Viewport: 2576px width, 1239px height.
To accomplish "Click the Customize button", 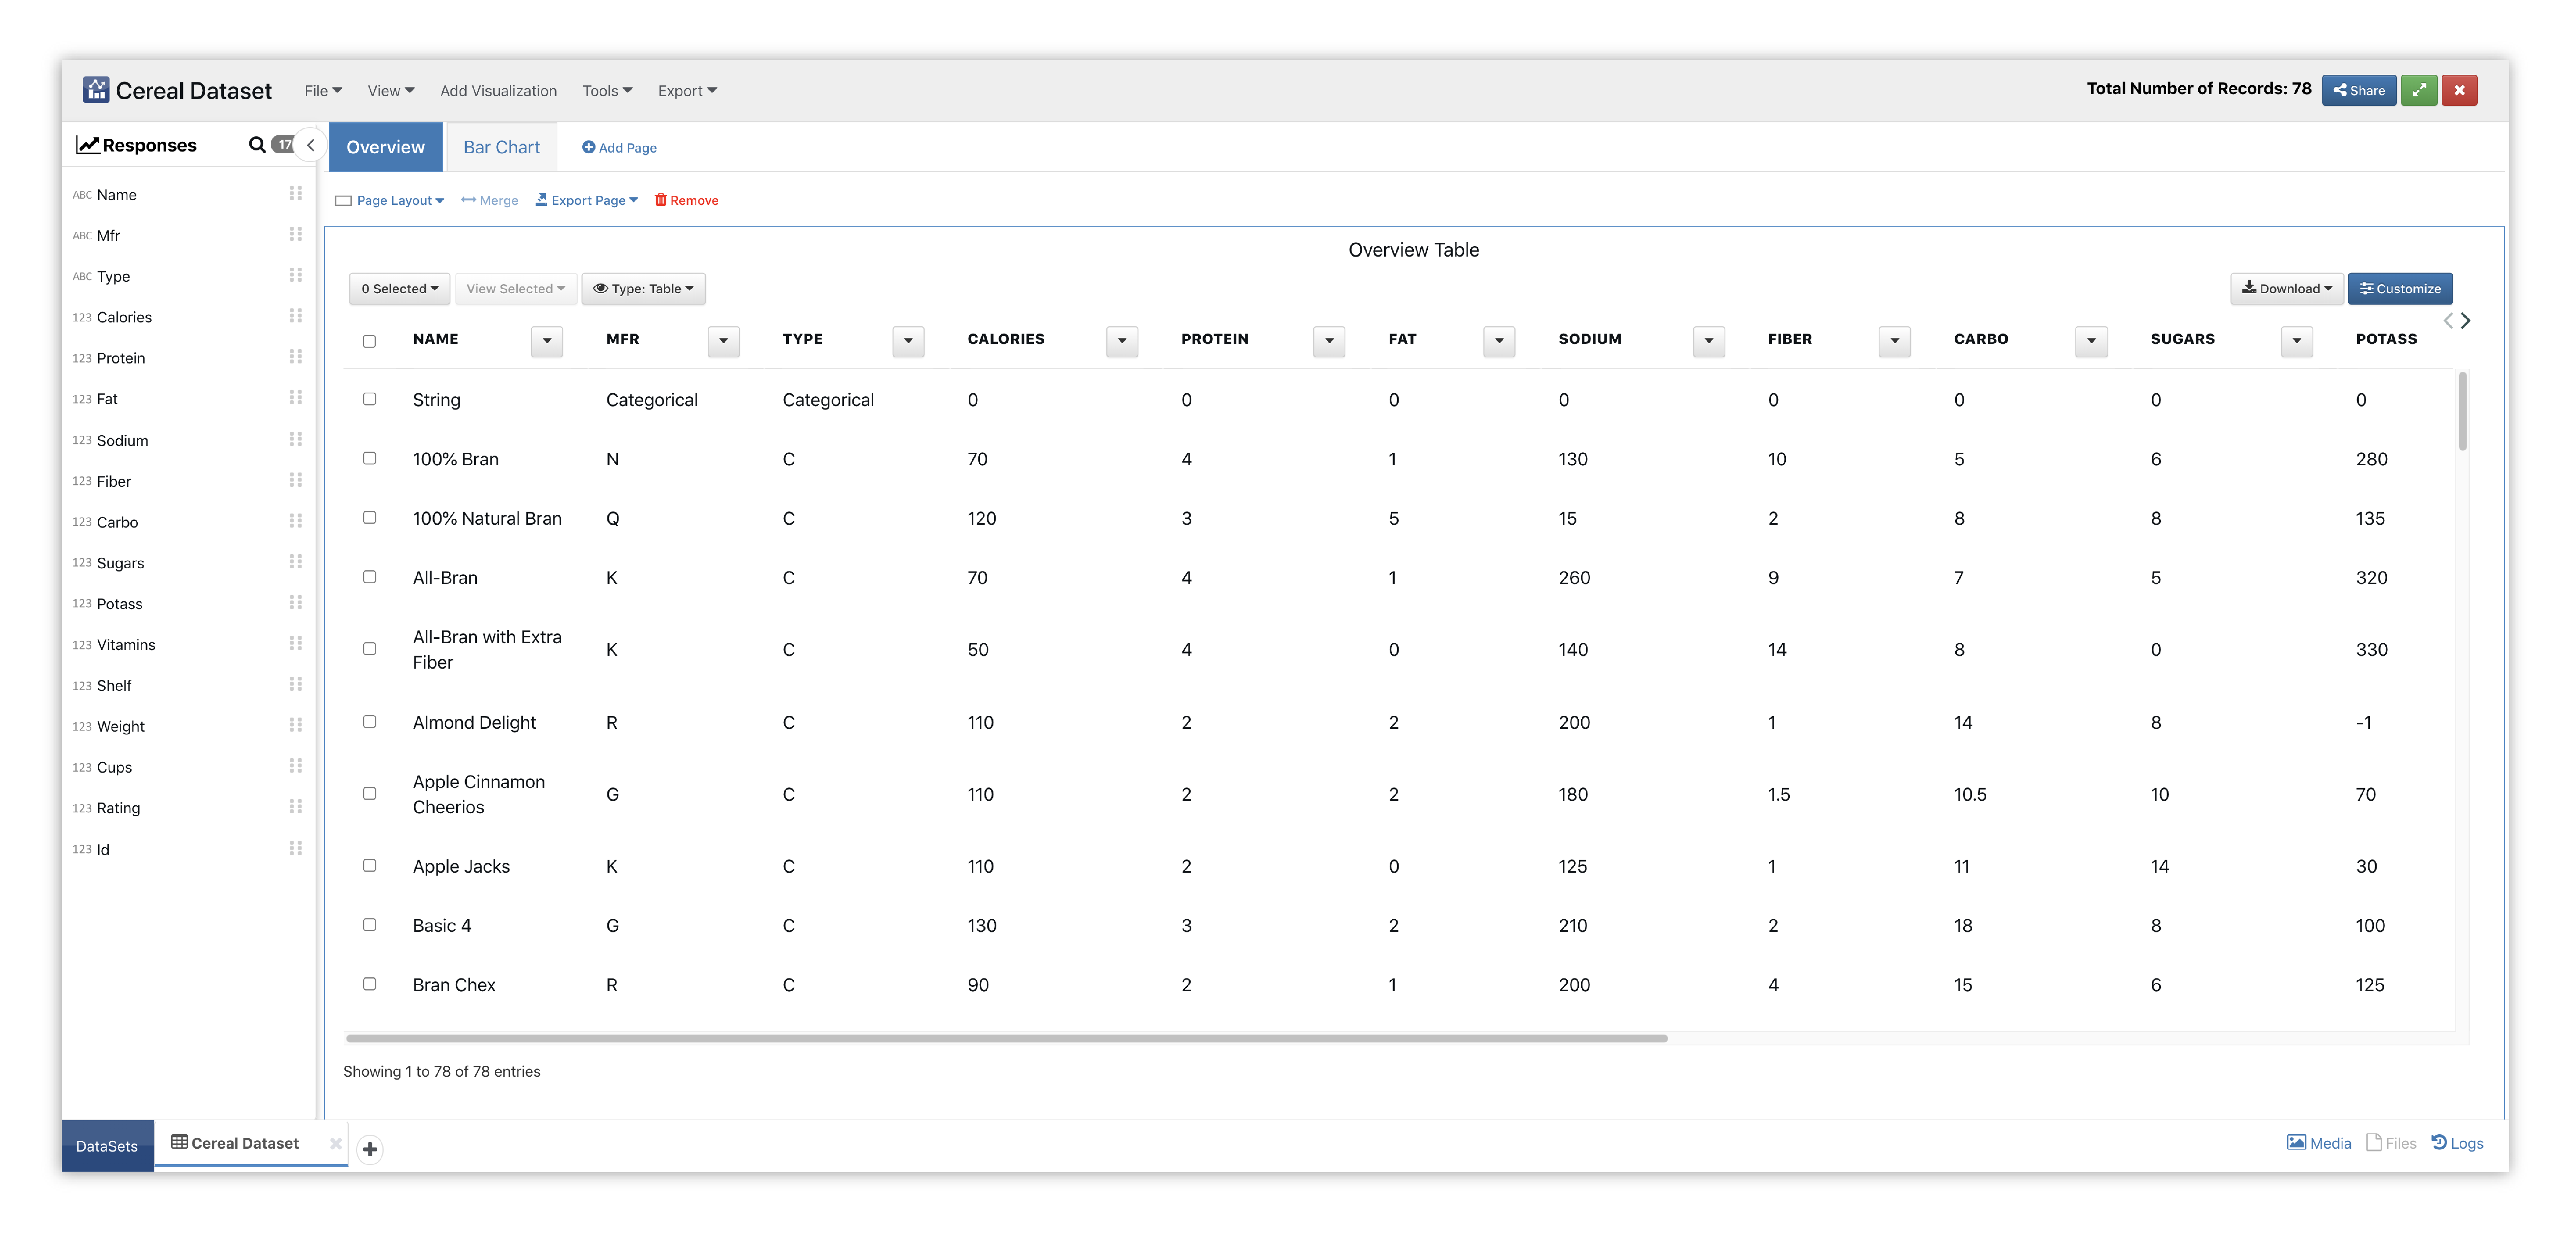I will [x=2400, y=289].
